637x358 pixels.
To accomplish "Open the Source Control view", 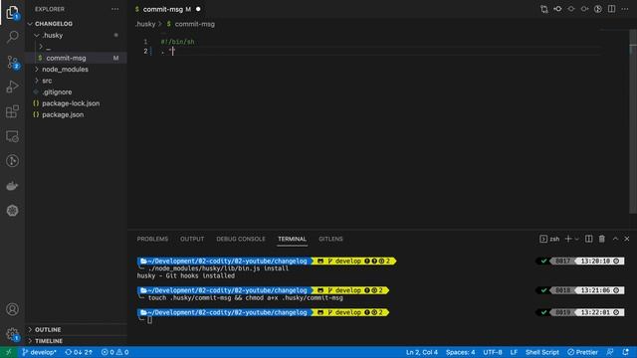I will click(12, 62).
